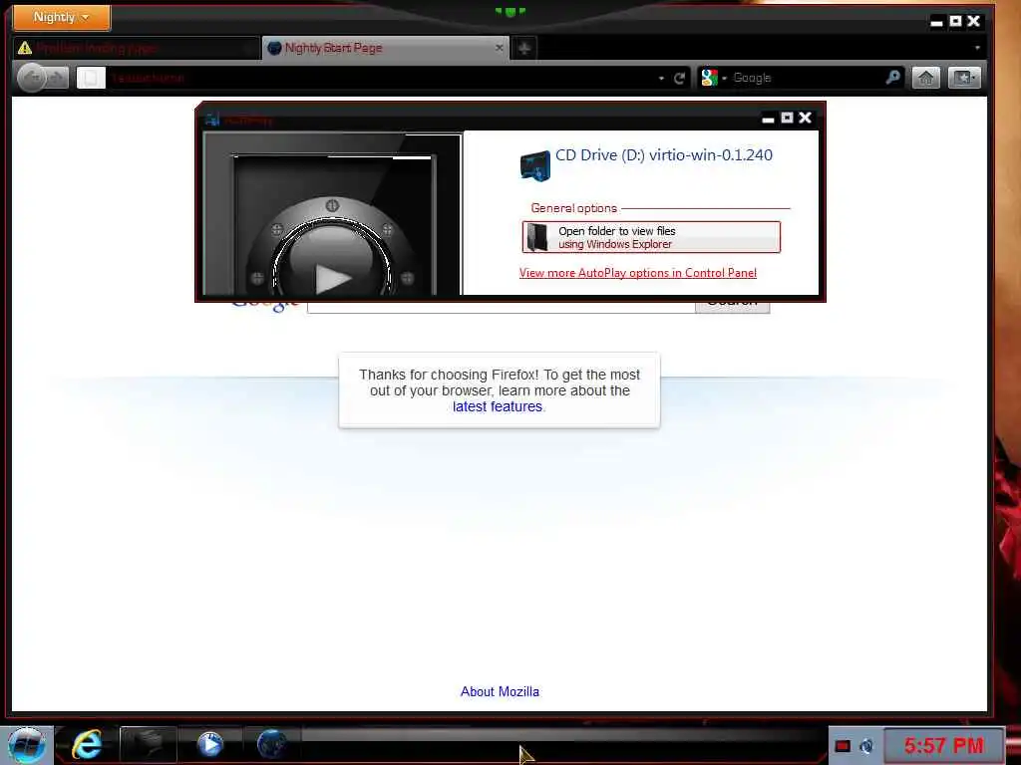The height and width of the screenshot is (765, 1021).
Task: Open the bookmarks menu button
Action: point(964,78)
